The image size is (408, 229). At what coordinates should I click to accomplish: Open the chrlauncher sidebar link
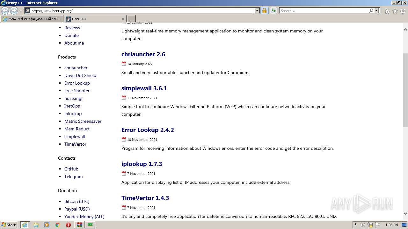[76, 68]
